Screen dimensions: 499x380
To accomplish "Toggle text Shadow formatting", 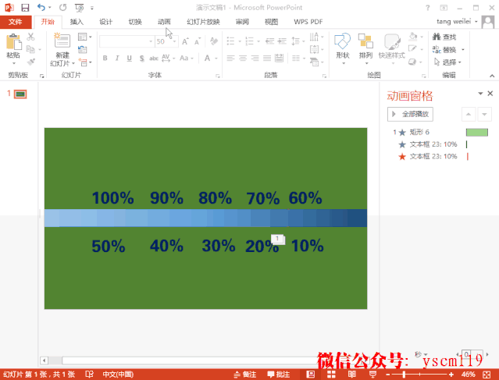I will click(141, 58).
